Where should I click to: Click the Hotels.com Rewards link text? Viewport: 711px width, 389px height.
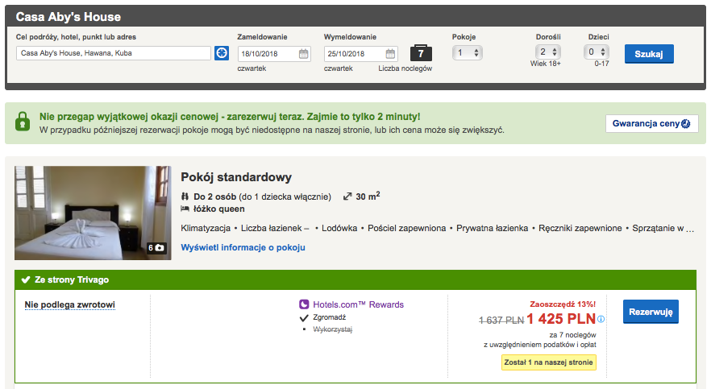pyautogui.click(x=358, y=304)
